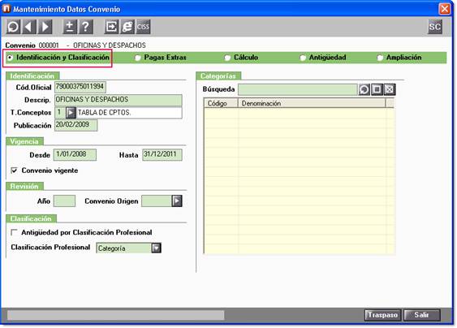Open the Convenio Origen selector arrow
Screen dimensions: 457x328
click(177, 201)
